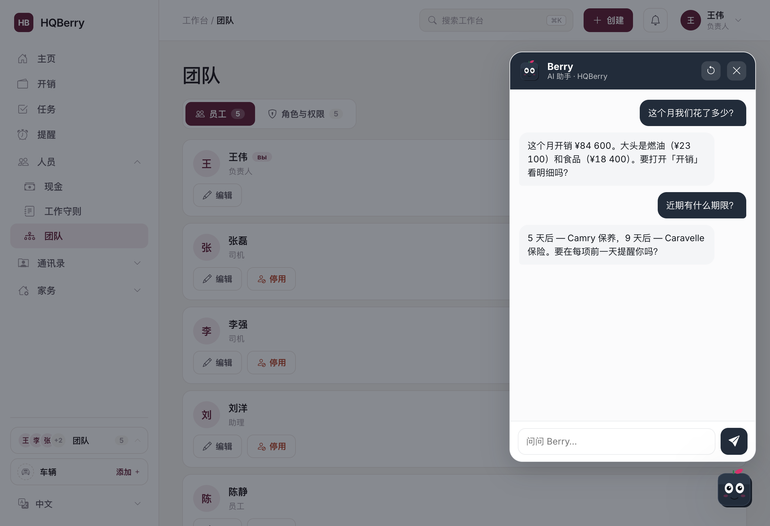Collapse the 人员 section chevron

[137, 162]
